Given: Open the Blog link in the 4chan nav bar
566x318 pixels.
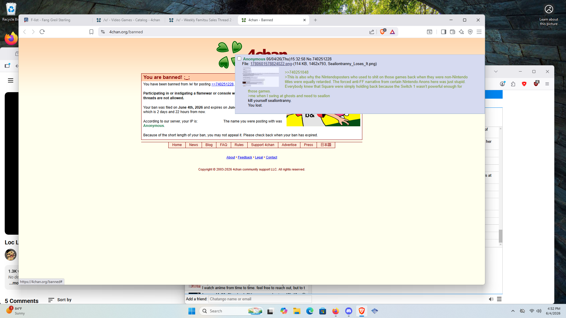Looking at the screenshot, I should pos(209,145).
